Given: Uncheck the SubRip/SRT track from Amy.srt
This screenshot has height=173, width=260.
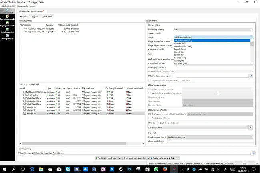Looking at the screenshot, I should (24, 113).
